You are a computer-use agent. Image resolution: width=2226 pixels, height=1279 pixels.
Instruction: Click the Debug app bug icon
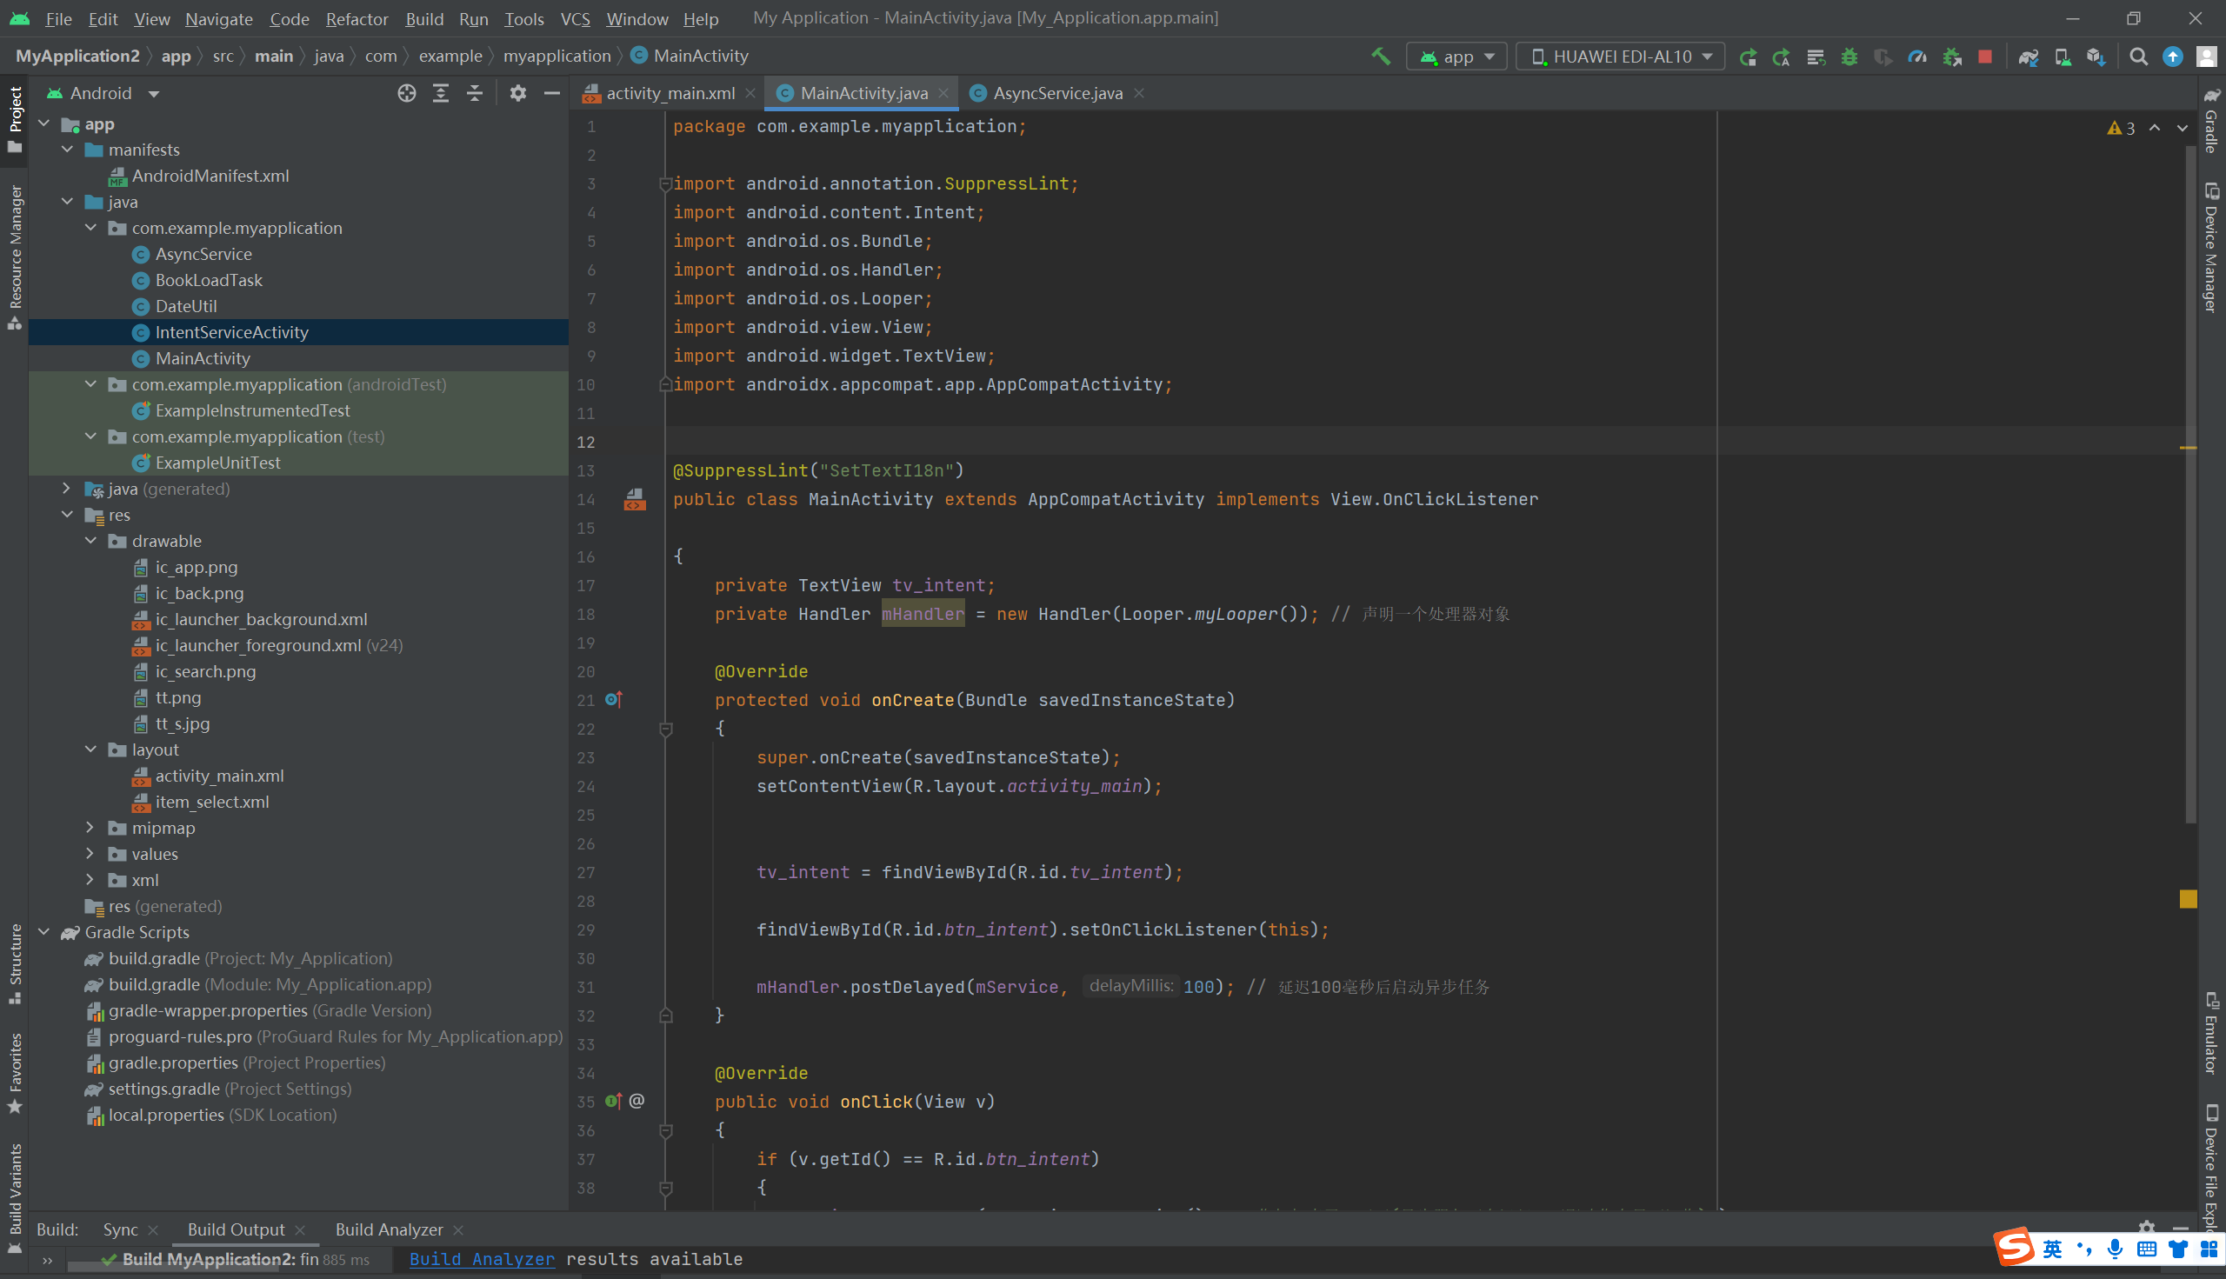(x=1849, y=57)
